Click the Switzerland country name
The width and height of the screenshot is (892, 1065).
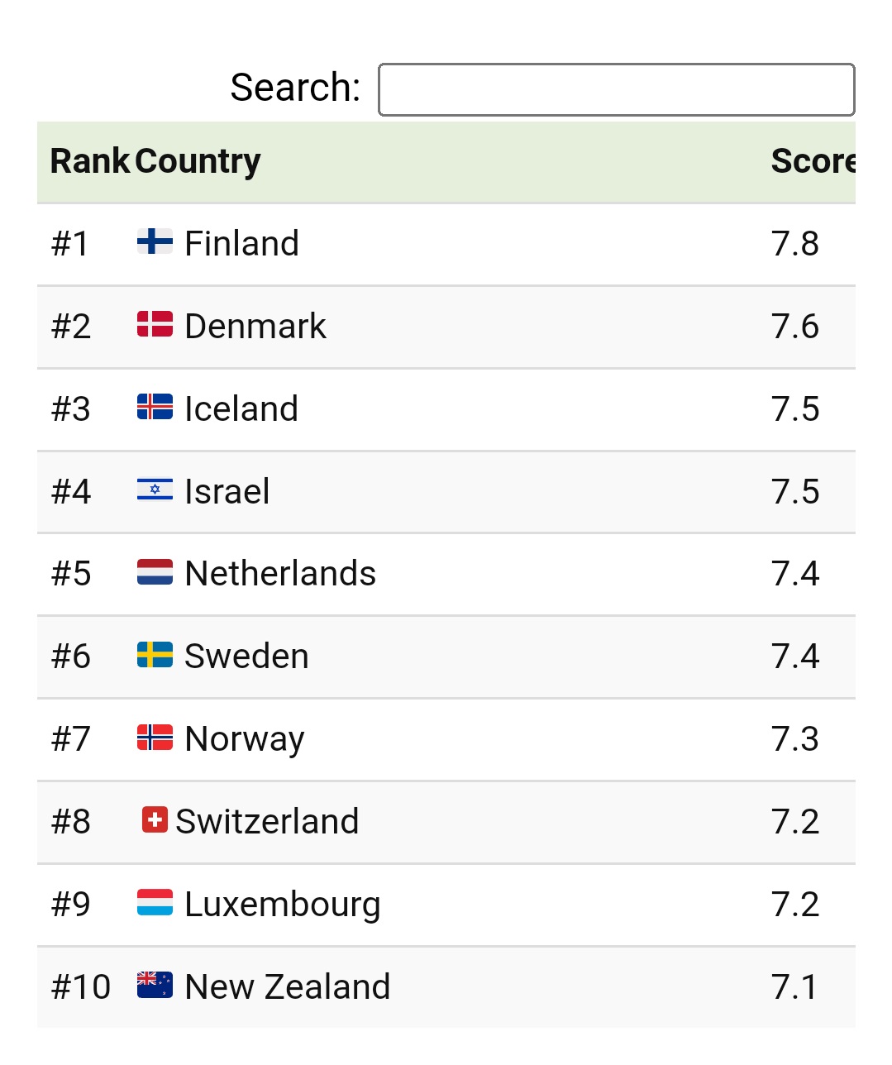[x=267, y=822]
